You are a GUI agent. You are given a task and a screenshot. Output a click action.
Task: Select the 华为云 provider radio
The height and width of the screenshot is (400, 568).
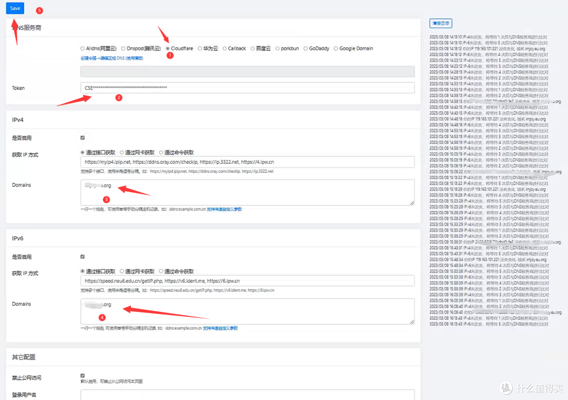(x=200, y=48)
